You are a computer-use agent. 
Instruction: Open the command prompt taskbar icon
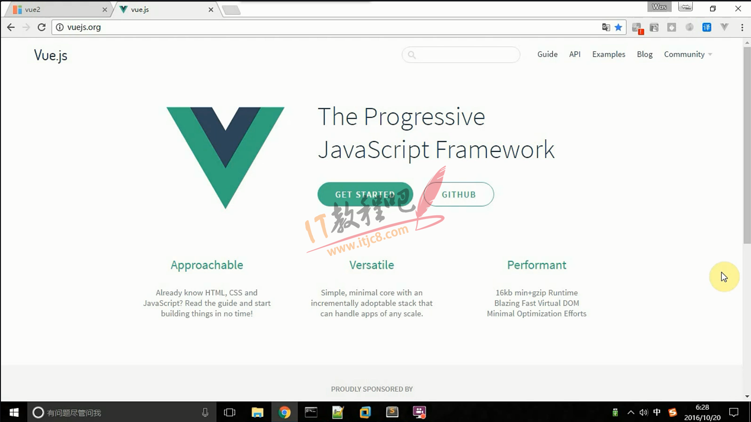pos(311,412)
